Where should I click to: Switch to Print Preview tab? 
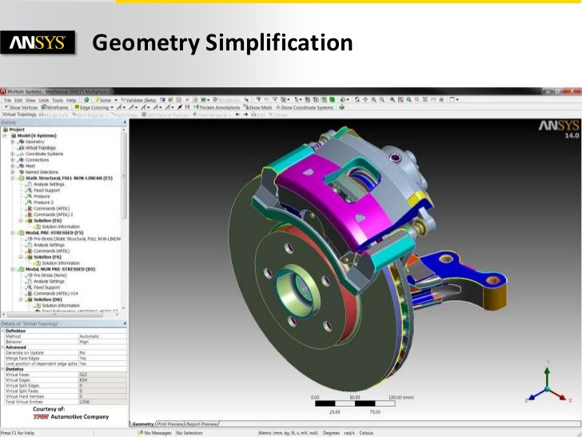click(x=169, y=424)
